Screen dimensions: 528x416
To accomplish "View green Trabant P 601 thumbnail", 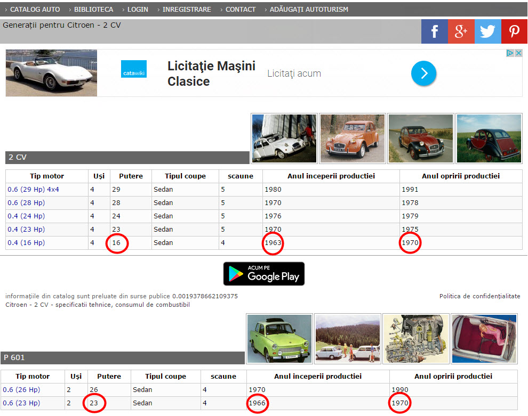I will click(279, 339).
